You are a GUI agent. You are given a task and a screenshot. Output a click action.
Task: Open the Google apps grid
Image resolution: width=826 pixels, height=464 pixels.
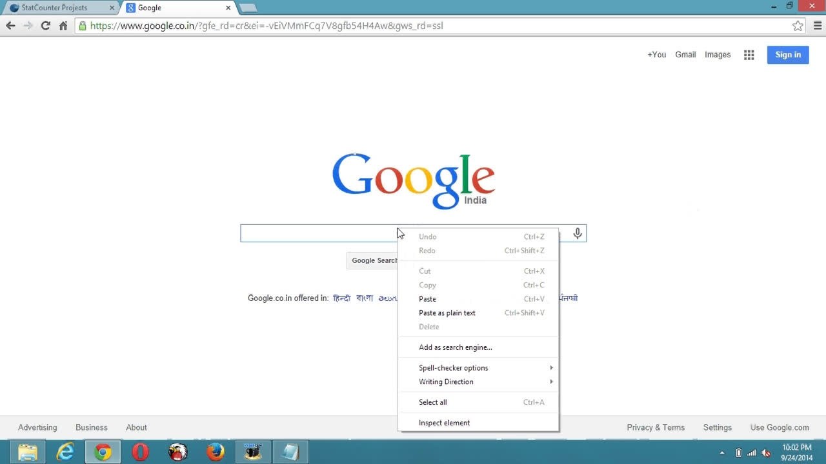749,55
